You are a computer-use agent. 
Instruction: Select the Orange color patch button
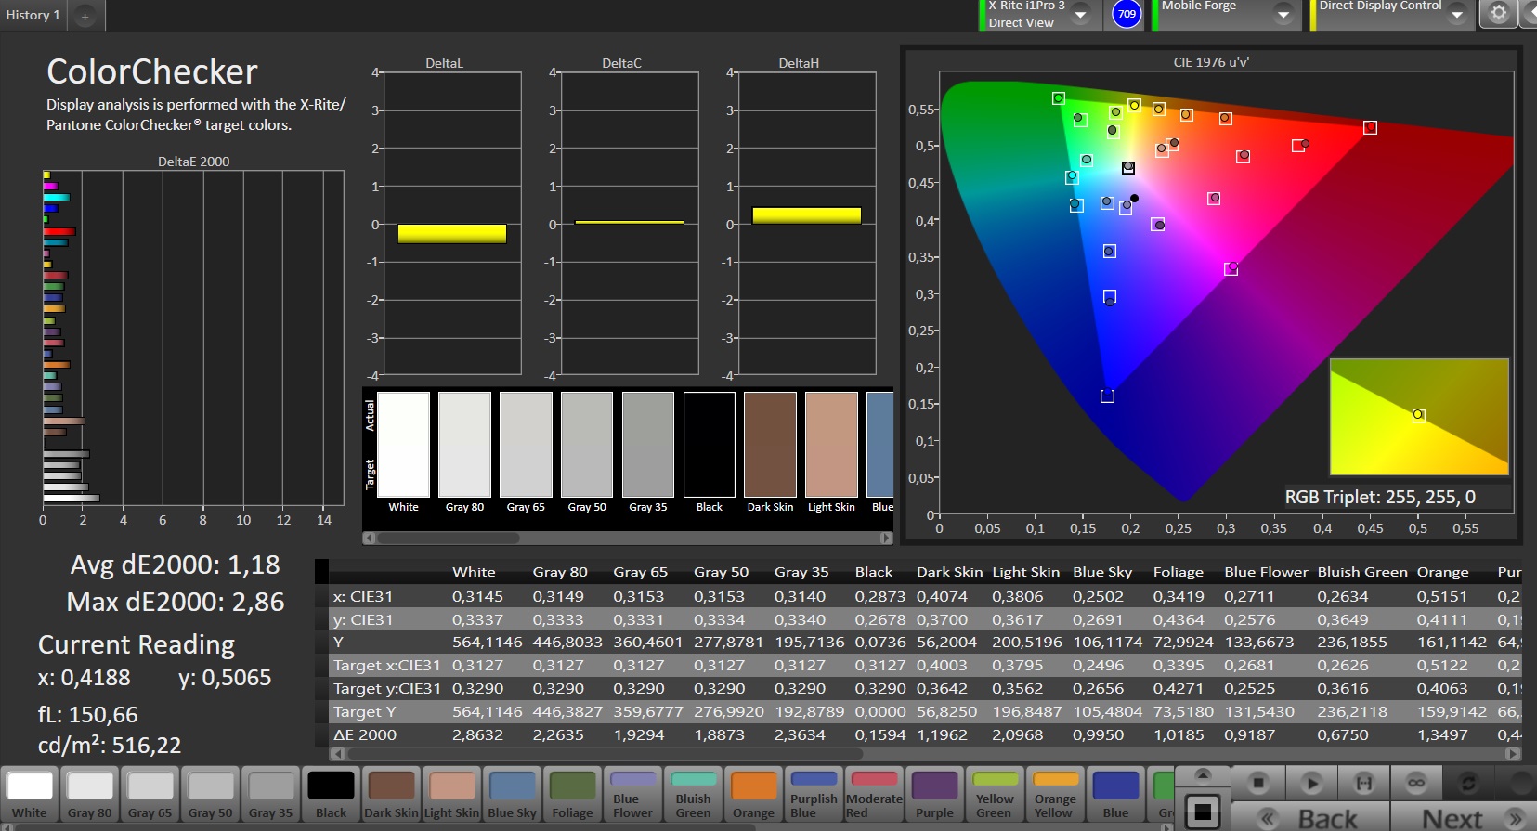pyautogui.click(x=753, y=795)
